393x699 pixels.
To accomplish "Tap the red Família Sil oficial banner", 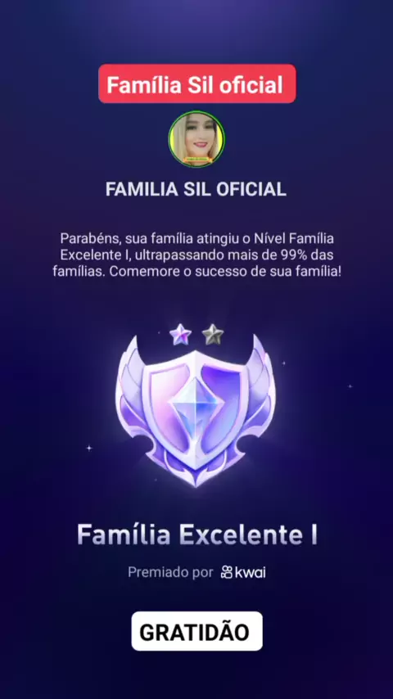I will 196,83.
